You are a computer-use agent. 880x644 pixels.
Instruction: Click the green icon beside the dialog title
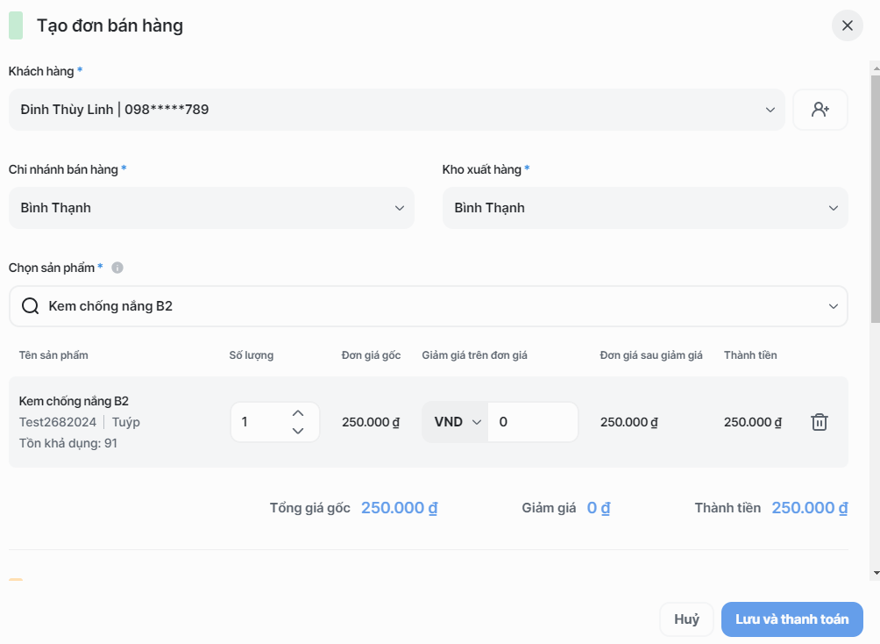pyautogui.click(x=16, y=25)
